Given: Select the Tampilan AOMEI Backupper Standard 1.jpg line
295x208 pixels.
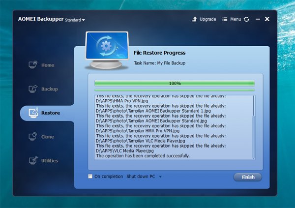Looking at the screenshot, I should 153,111.
